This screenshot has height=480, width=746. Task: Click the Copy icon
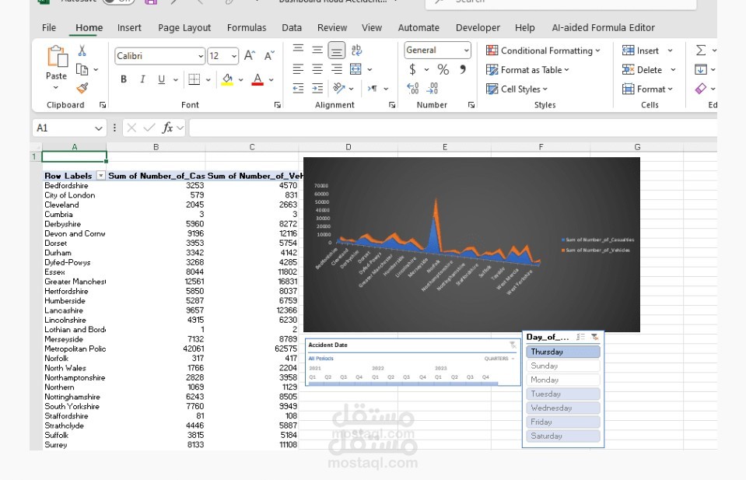tap(82, 69)
